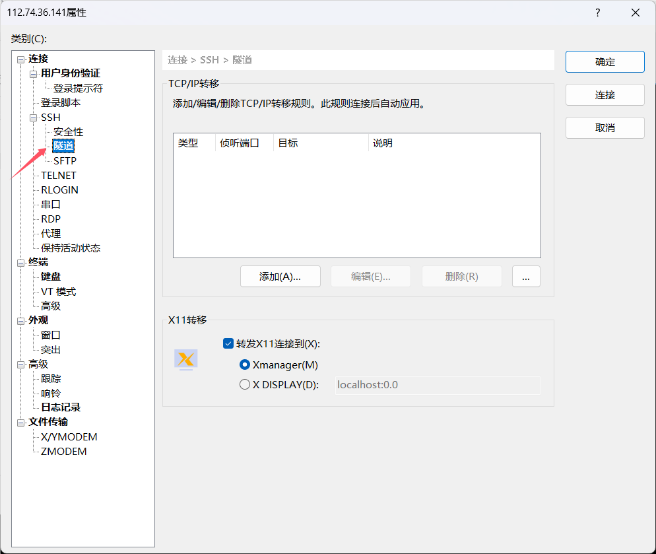Click the 侦听端口 column header
The width and height of the screenshot is (656, 554).
point(244,143)
